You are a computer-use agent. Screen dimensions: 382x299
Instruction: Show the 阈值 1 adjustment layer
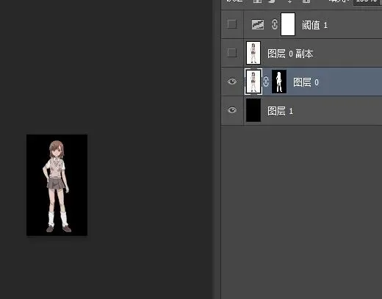[x=231, y=24]
